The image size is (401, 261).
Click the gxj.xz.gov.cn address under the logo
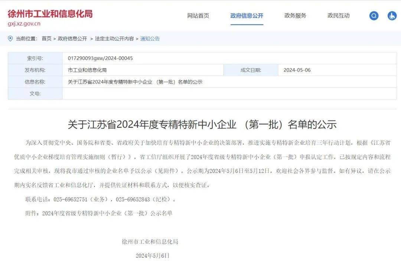pyautogui.click(x=24, y=24)
